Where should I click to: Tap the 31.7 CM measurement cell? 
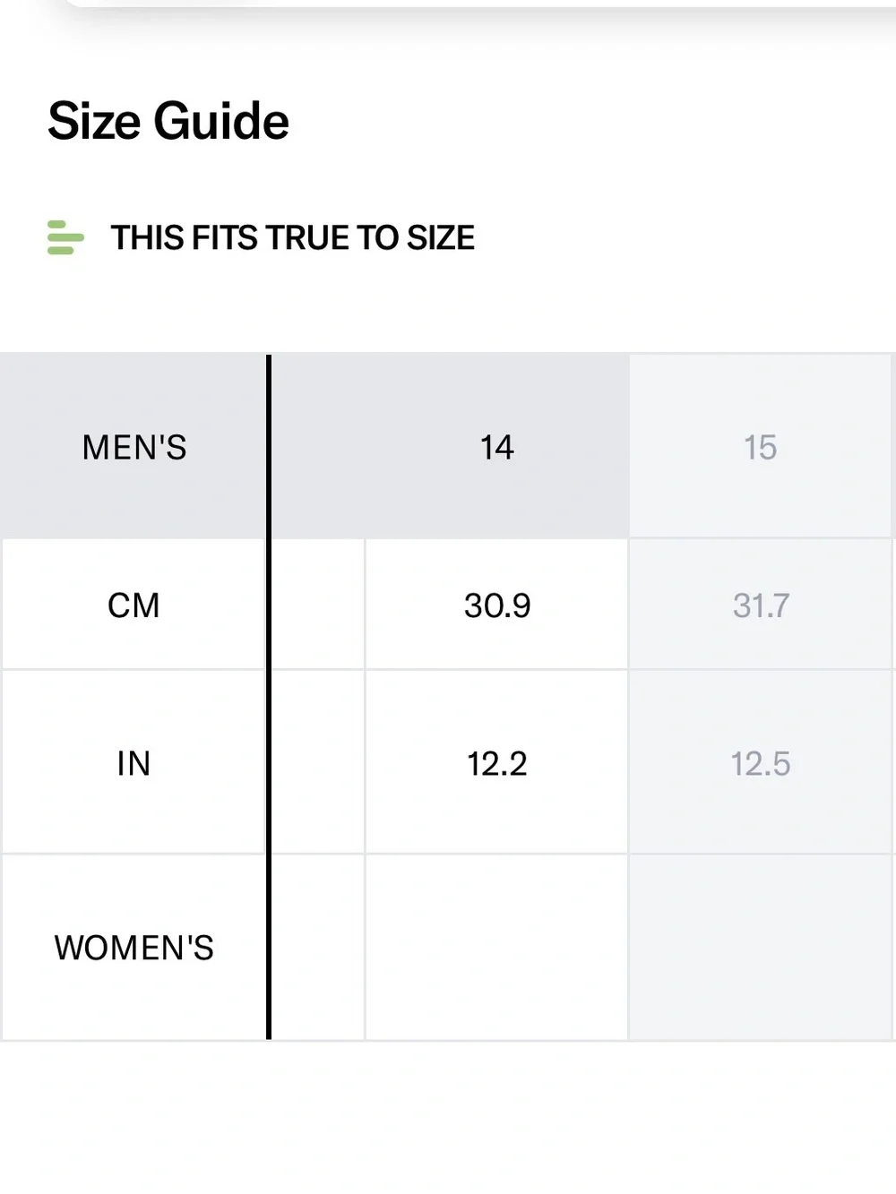(761, 605)
